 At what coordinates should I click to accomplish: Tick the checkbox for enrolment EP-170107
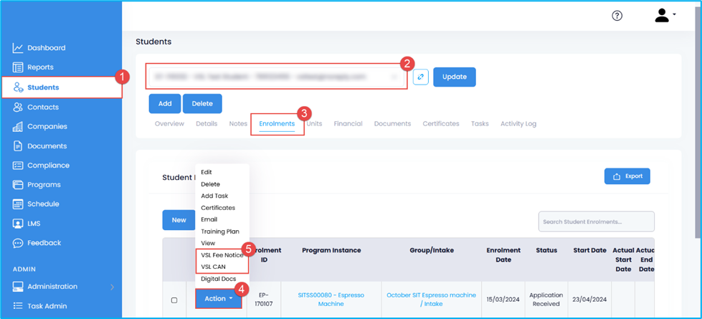click(x=174, y=300)
